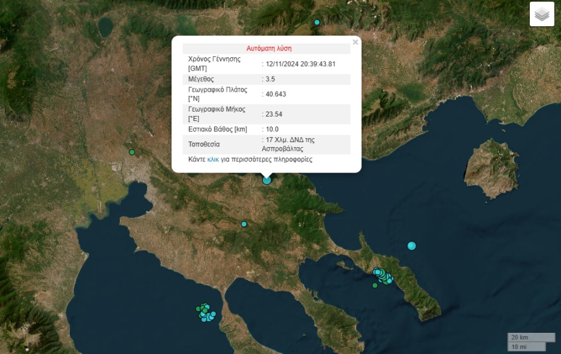Click the longitude value 23.54
Image resolution: width=561 pixels, height=354 pixels.
coord(274,114)
